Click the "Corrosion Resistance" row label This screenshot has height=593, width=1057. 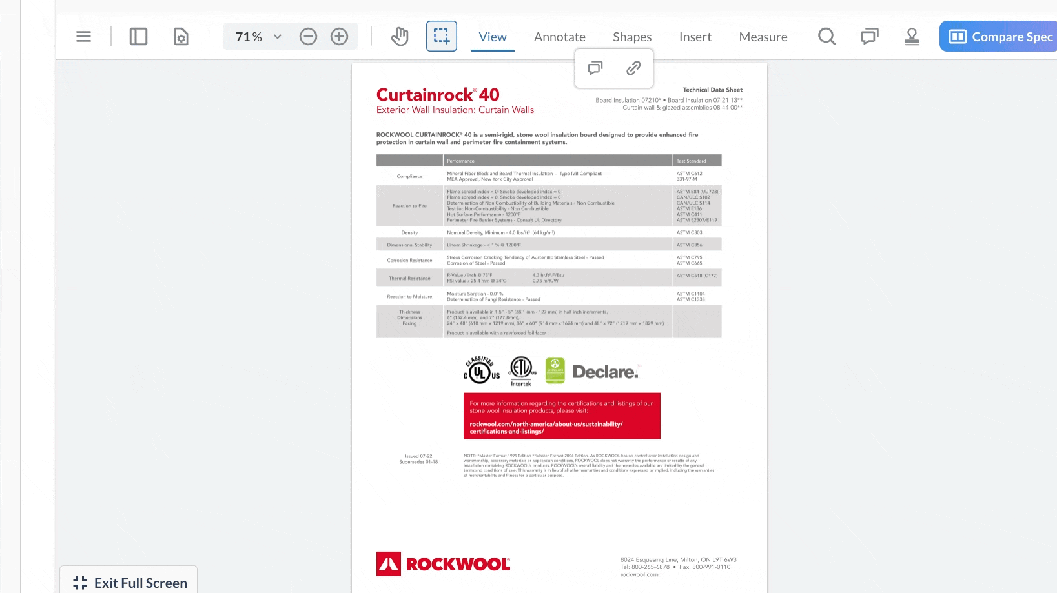coord(409,261)
